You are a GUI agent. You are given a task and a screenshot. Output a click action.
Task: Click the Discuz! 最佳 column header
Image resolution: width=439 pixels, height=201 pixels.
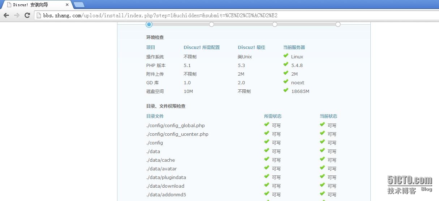pos(251,48)
